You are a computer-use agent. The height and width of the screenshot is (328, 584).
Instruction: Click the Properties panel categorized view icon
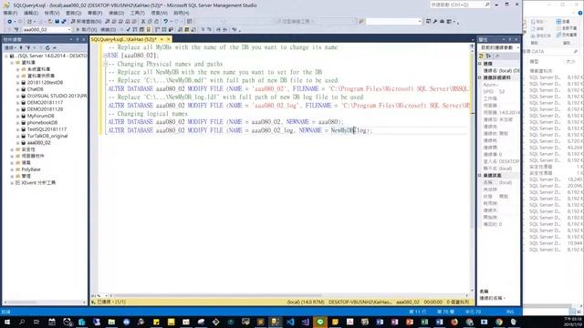(482, 56)
